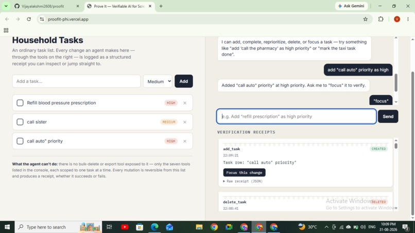View site information icon in address bar
This screenshot has width=415, height=233.
pos(42,19)
